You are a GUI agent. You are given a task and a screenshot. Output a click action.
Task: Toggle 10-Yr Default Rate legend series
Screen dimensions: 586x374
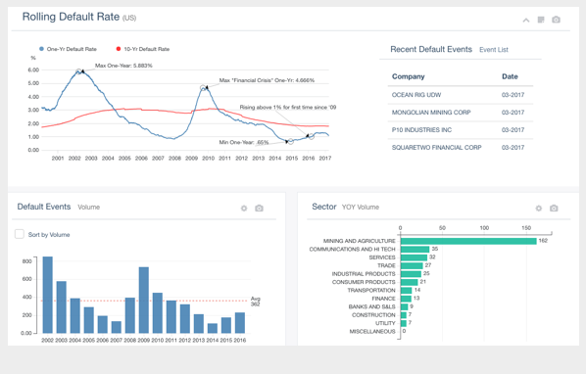[x=143, y=49]
